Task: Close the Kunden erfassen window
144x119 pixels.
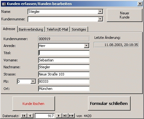Action: click(140, 4)
